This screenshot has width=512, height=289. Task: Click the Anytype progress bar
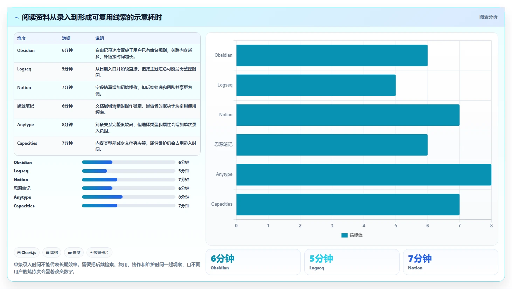coord(129,197)
